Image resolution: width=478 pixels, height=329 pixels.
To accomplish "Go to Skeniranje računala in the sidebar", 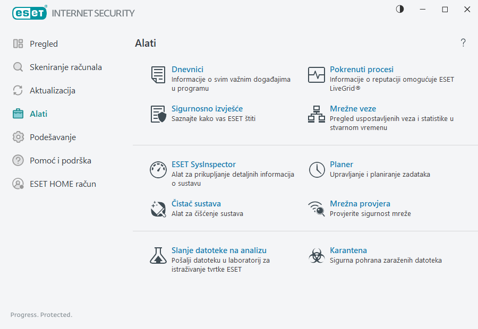I will click(x=65, y=67).
